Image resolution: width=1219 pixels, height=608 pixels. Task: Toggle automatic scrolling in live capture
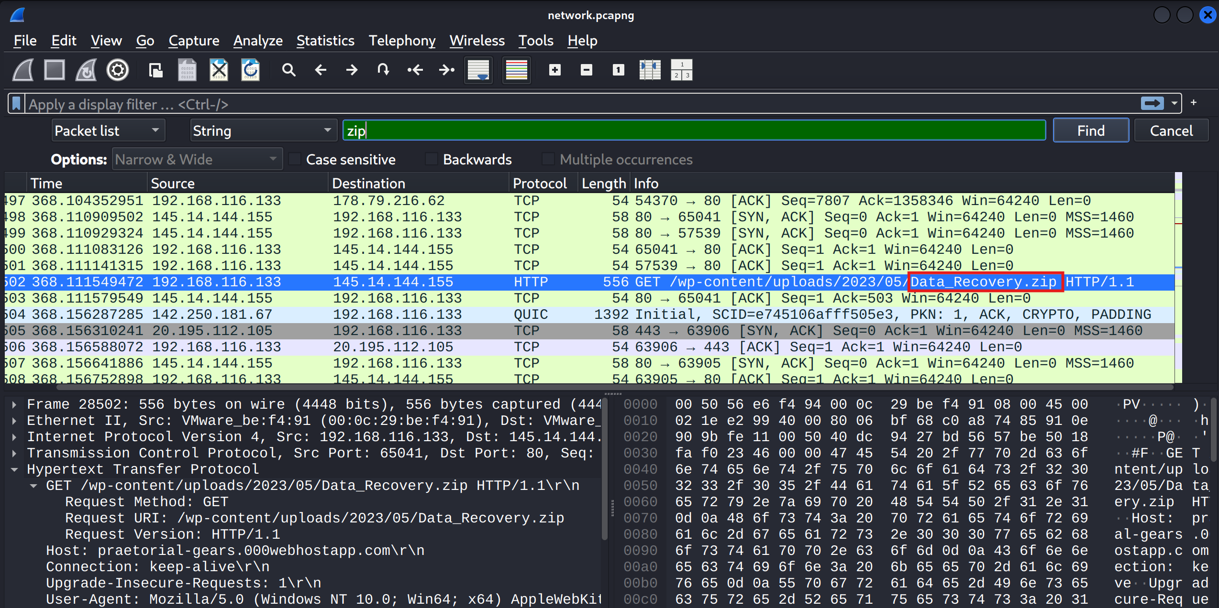click(478, 70)
